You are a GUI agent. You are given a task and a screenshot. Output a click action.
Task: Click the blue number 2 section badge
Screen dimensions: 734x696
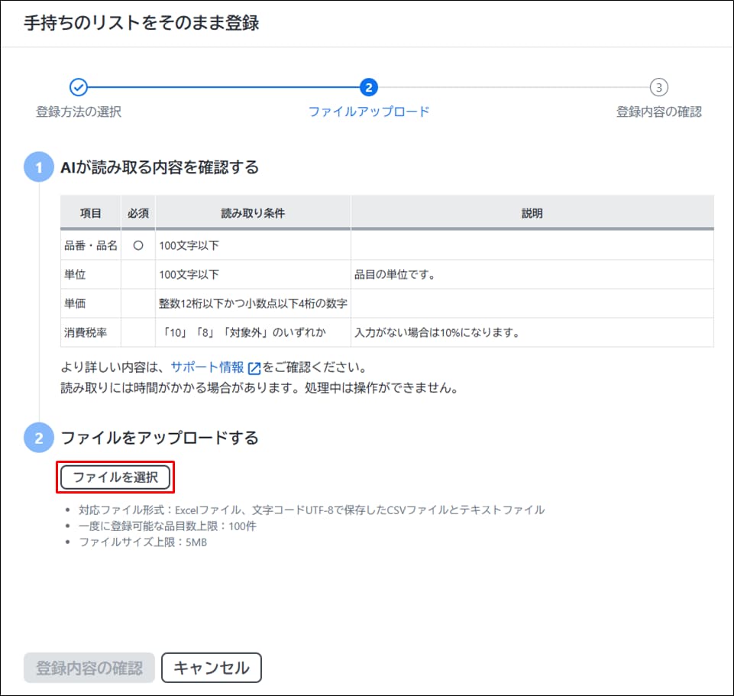coord(39,439)
